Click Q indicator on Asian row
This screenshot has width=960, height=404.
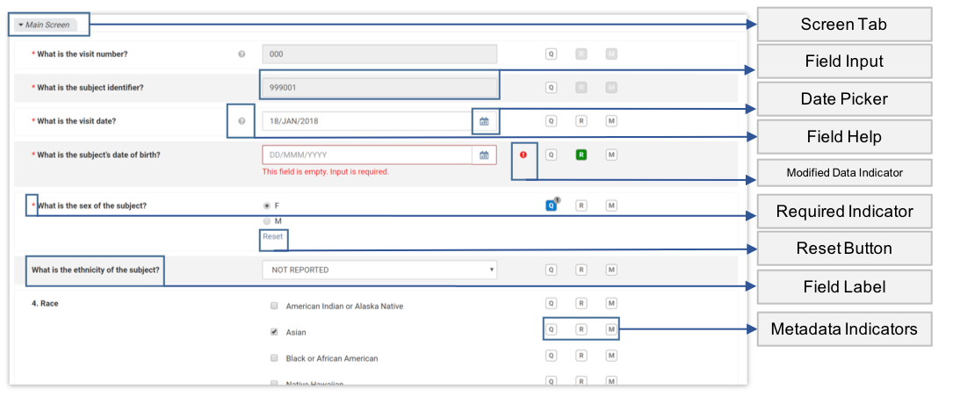point(551,330)
